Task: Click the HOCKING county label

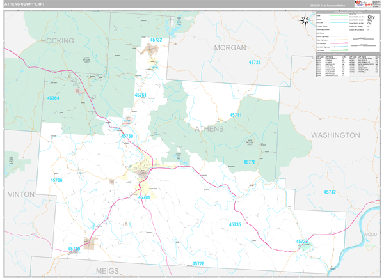Action: [58, 41]
